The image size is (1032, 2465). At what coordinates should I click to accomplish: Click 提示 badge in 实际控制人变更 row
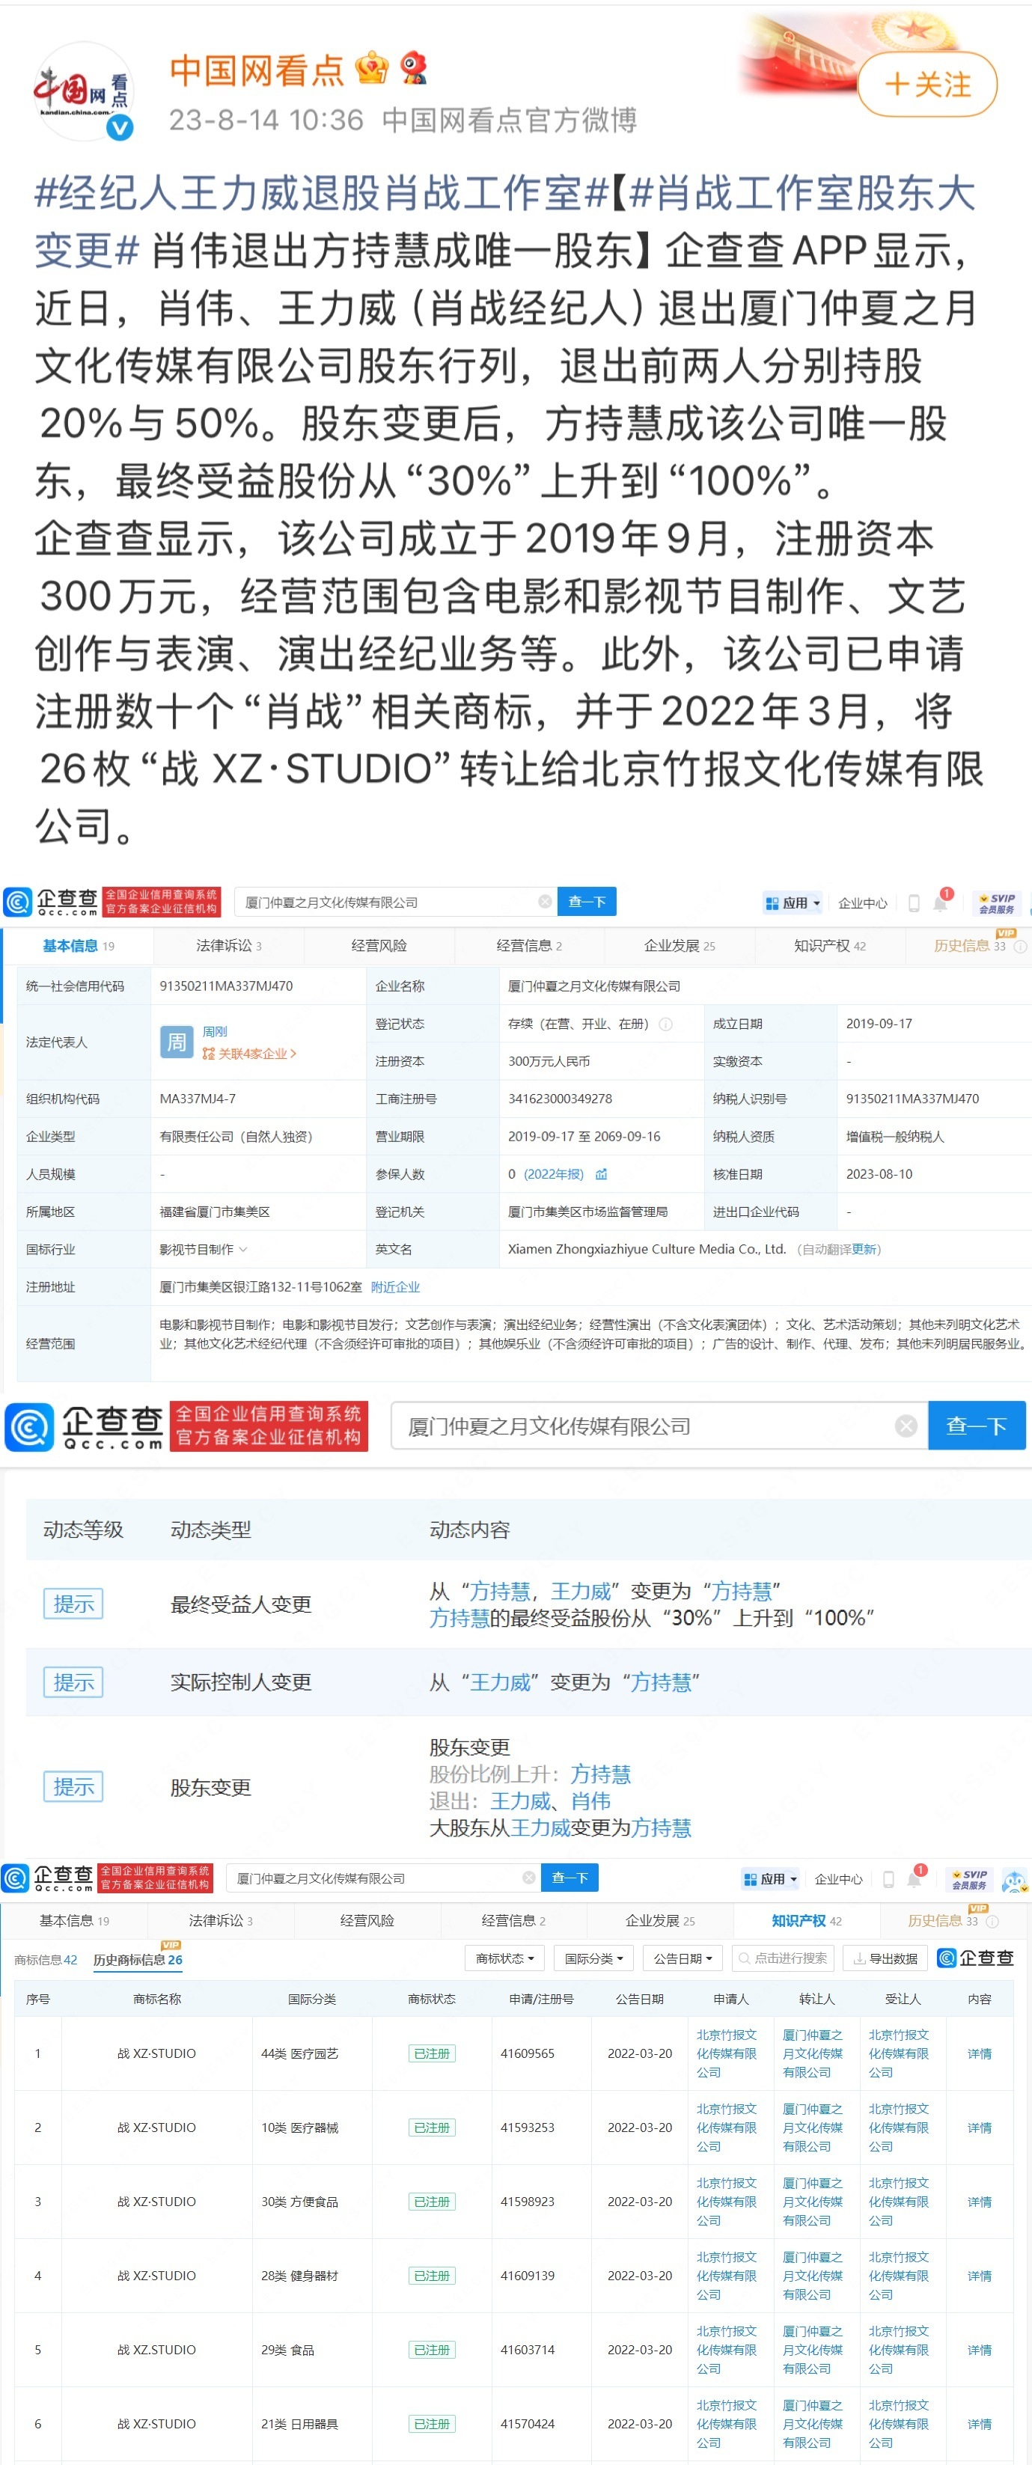tap(73, 1682)
